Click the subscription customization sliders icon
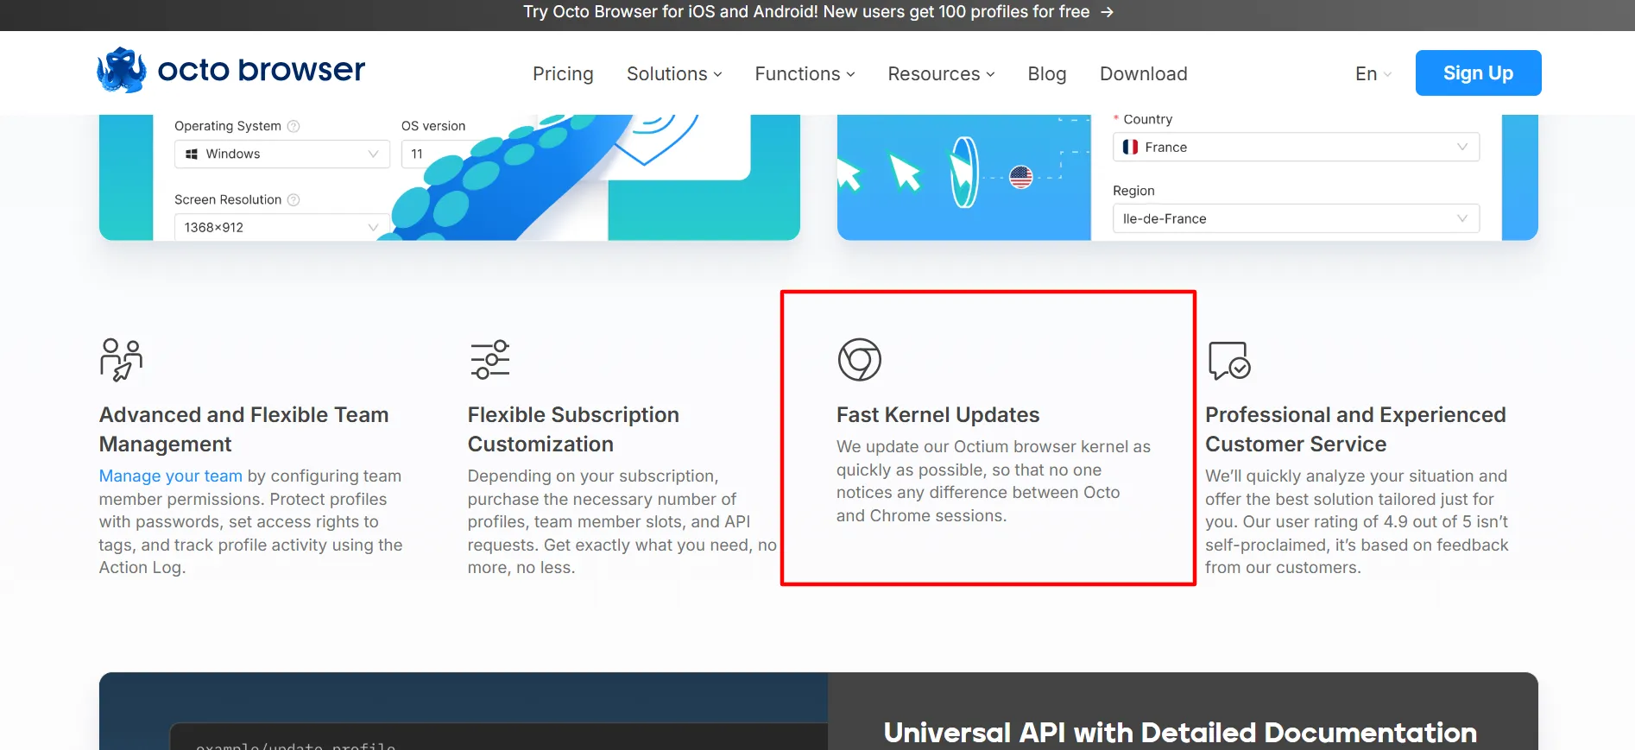The image size is (1635, 750). 489,359
